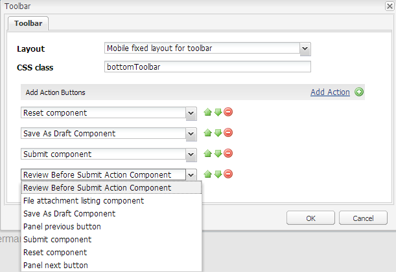Move Reset component row down
This screenshot has height=272, width=396.
point(218,112)
